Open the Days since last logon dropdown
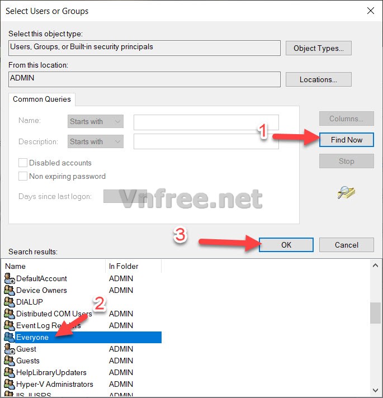 click(x=125, y=196)
